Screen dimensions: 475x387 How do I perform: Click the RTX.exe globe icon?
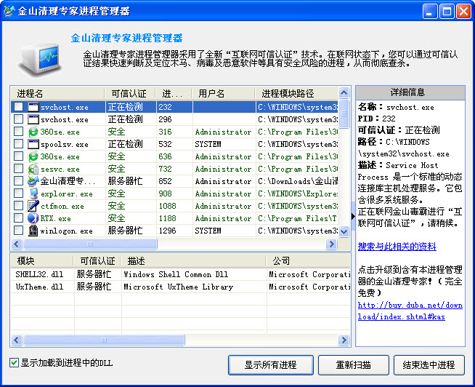(x=33, y=218)
